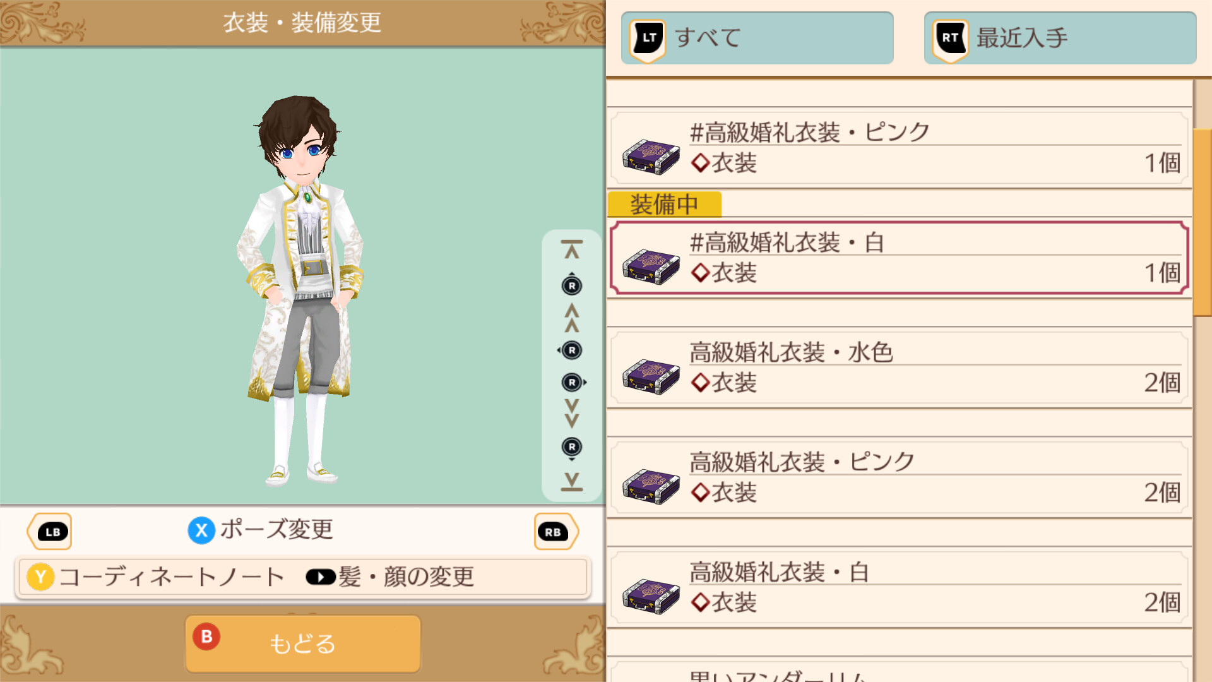The width and height of the screenshot is (1212, 682).
Task: Choose 高級婚礼衣装・ピンク with 2個
Action: (x=900, y=478)
